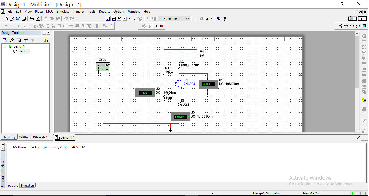Click the U3 ammeter reading 5.052m
Viewport: 369px width, 196px height.
click(180, 117)
